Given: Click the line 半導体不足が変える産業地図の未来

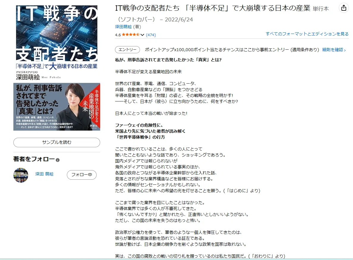Looking at the screenshot, I should point(148,72).
